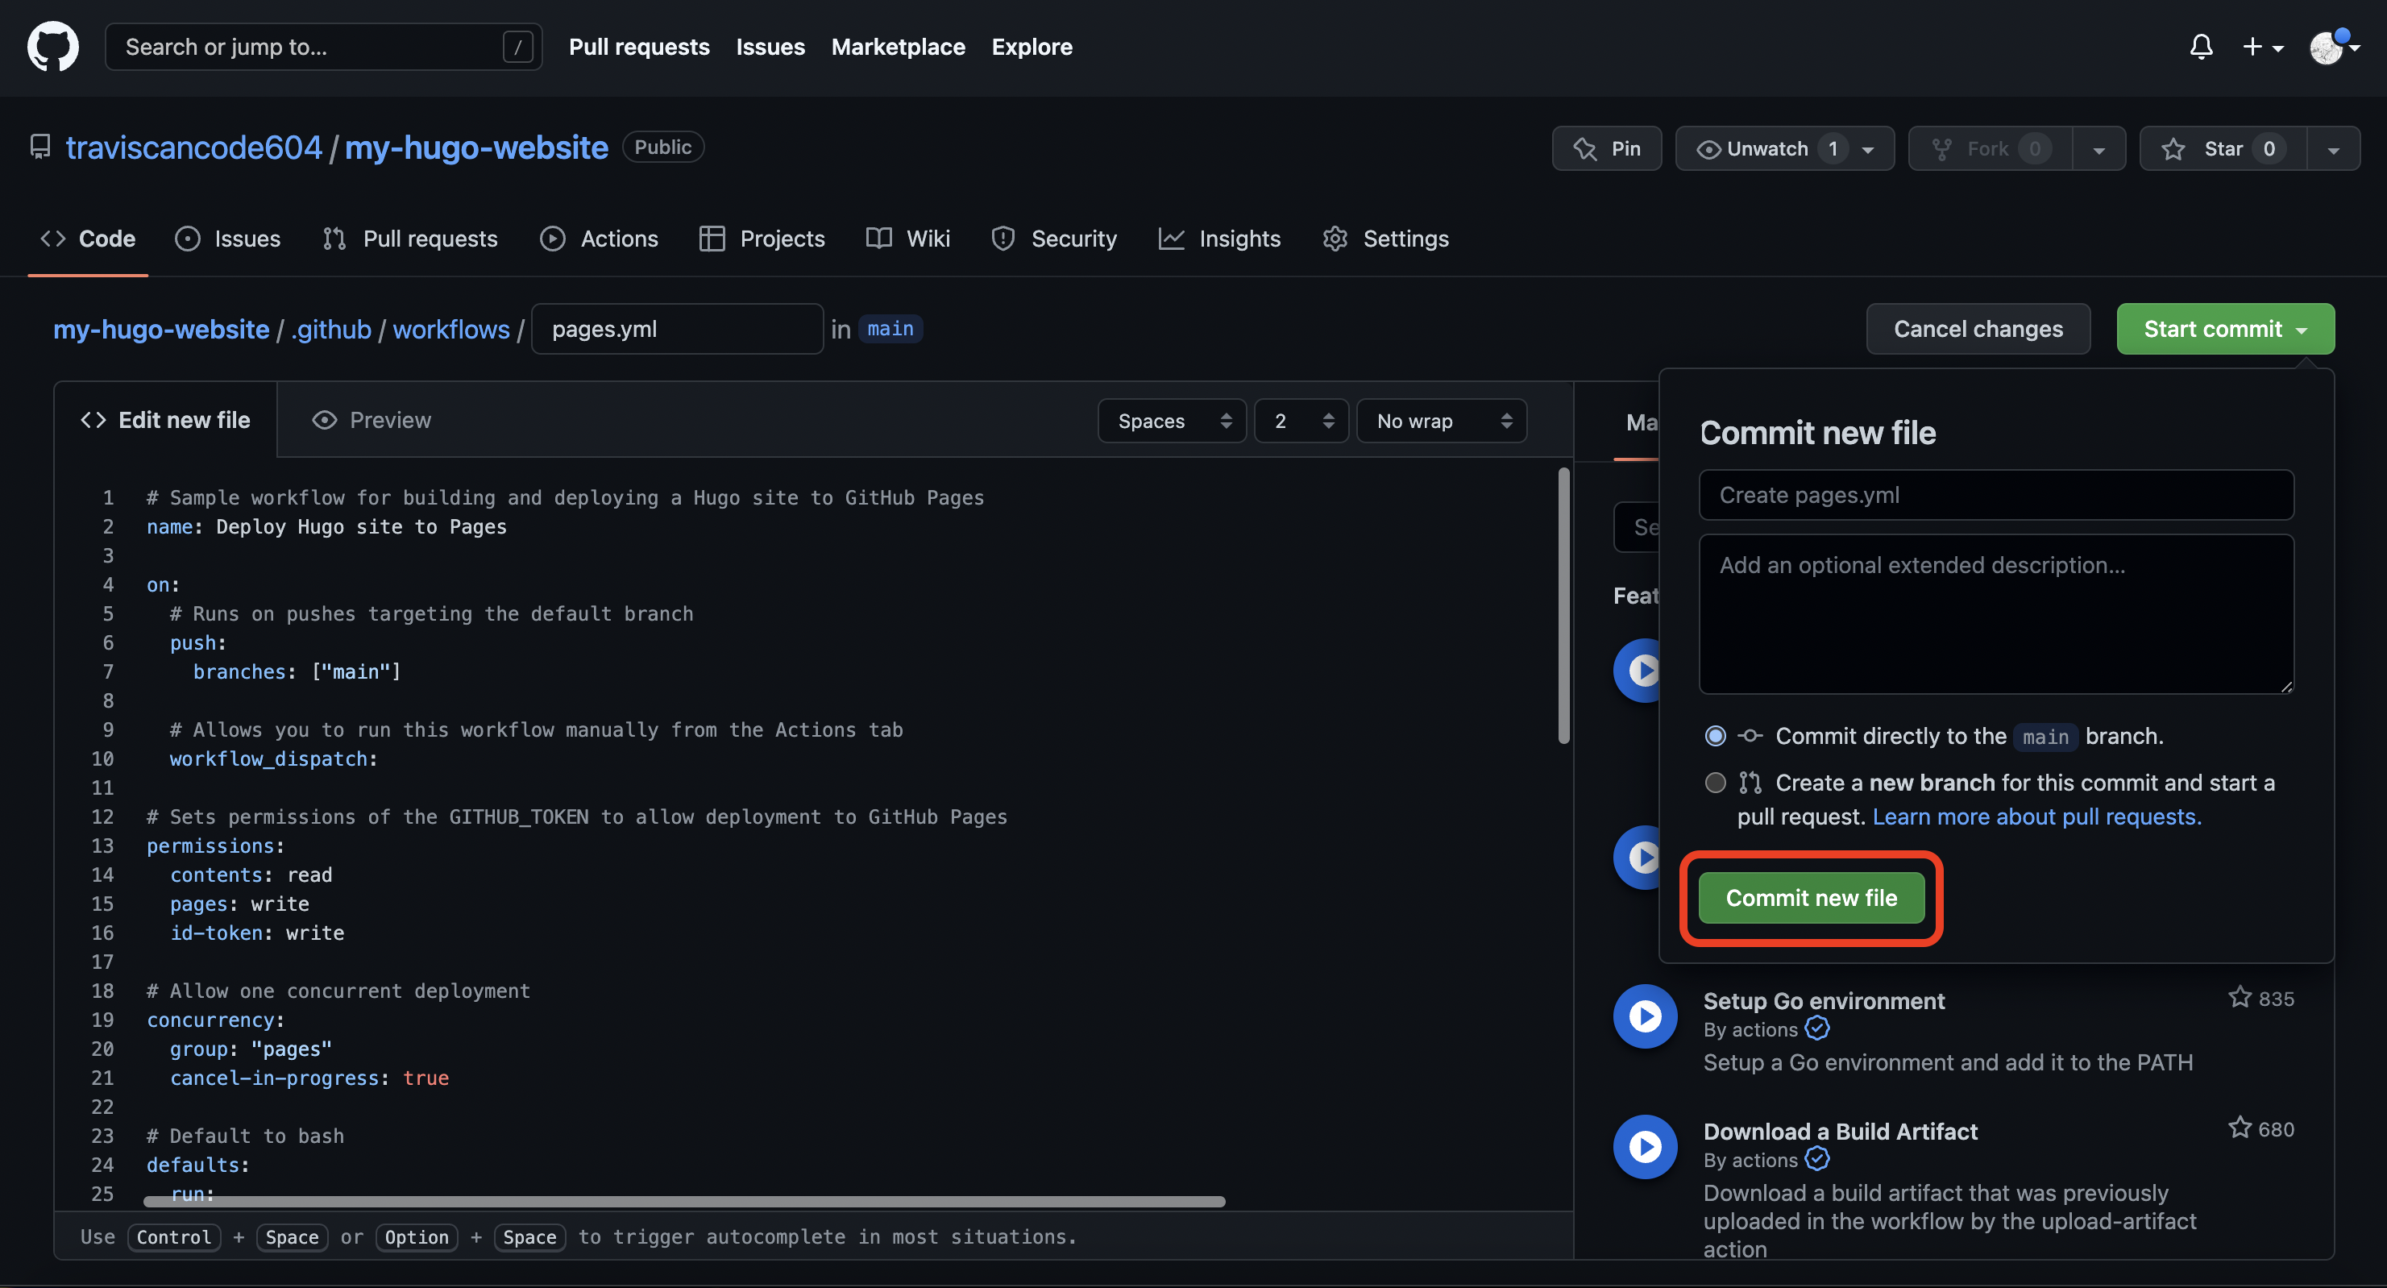Select Commit directly to the main branch
The height and width of the screenshot is (1288, 2387).
[1715, 736]
